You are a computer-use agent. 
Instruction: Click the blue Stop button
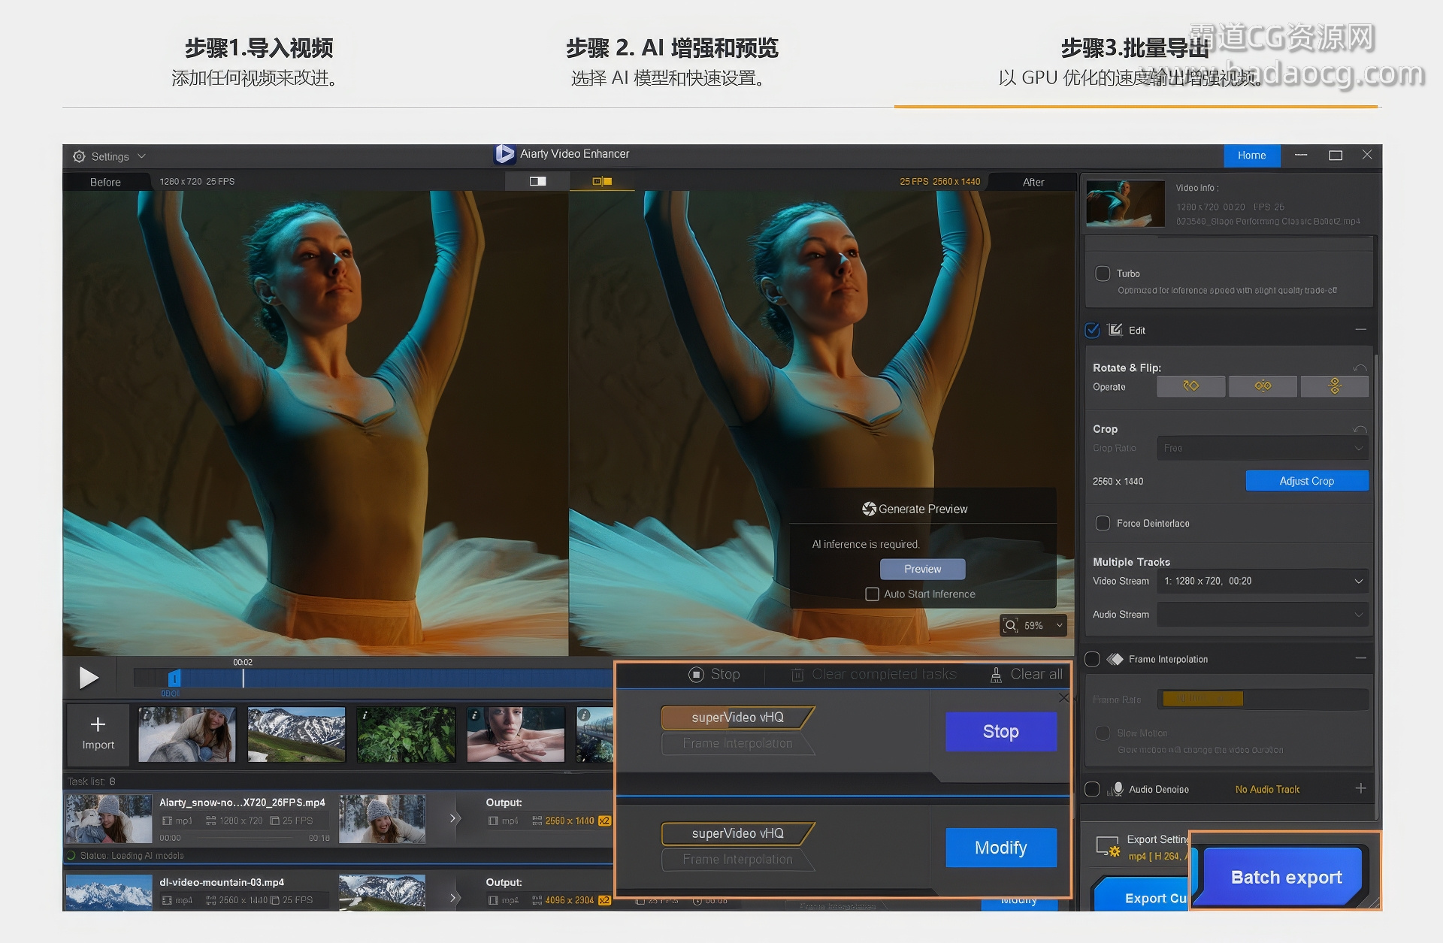tap(1001, 731)
